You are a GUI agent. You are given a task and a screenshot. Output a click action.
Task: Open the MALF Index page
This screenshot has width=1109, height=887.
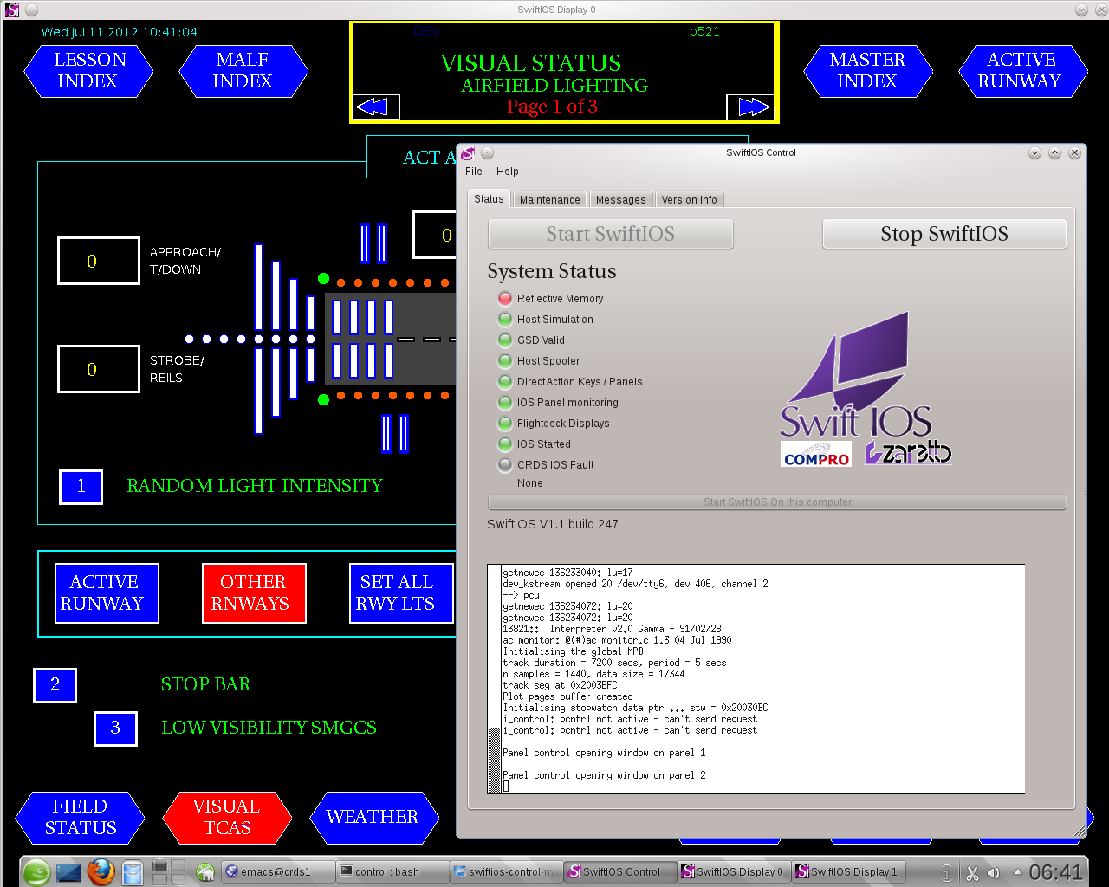point(243,71)
